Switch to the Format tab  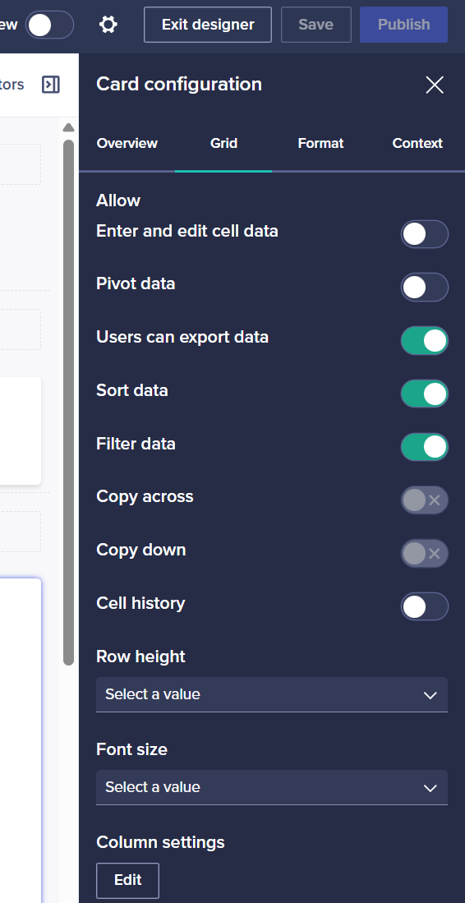pos(320,144)
